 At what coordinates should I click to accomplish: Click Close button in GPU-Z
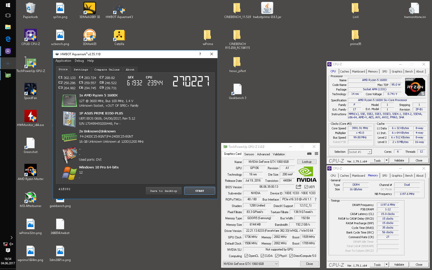[309, 264]
